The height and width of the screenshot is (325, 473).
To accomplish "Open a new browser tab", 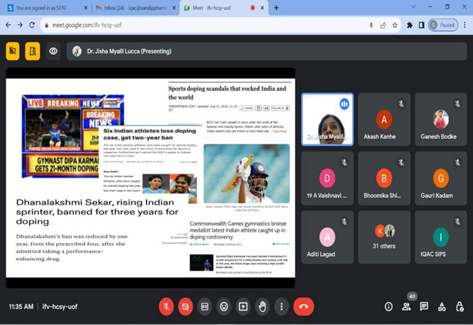I will click(x=276, y=8).
